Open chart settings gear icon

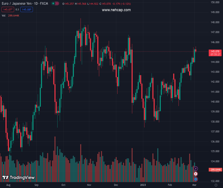[216, 185]
